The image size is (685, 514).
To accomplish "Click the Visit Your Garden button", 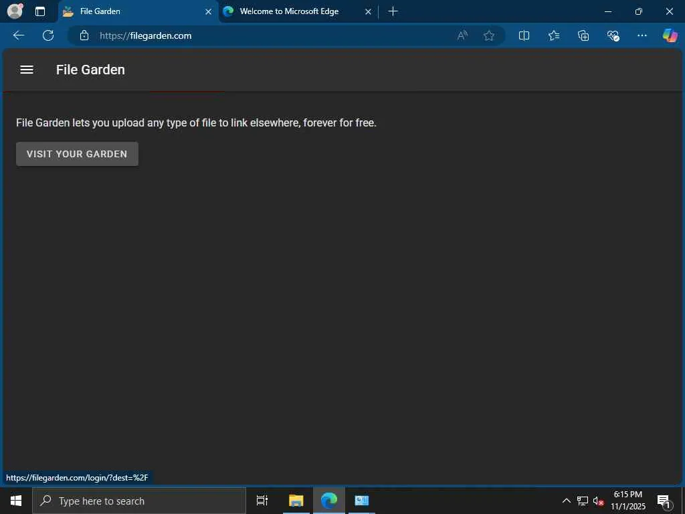I will point(78,154).
